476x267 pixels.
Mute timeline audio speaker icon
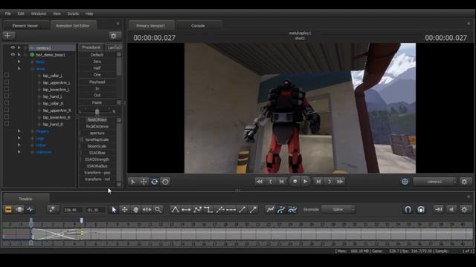pyautogui.click(x=451, y=209)
